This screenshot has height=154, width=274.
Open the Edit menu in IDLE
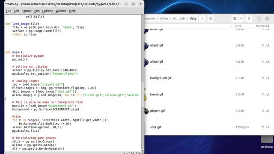(16, 11)
